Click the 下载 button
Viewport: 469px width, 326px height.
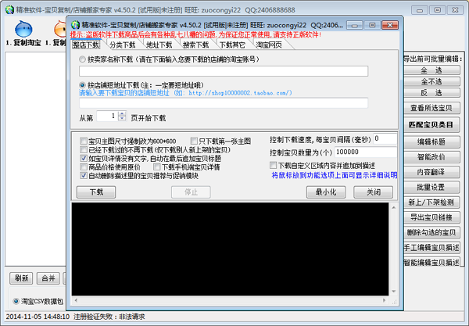(96, 192)
